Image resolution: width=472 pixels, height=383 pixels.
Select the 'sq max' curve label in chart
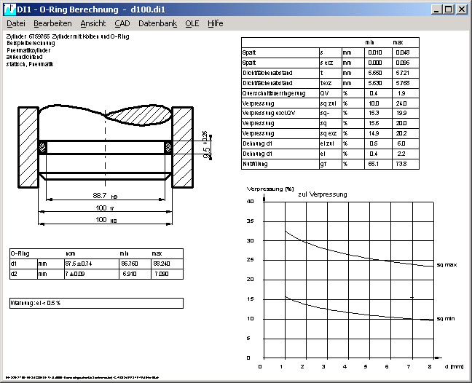[x=447, y=265]
